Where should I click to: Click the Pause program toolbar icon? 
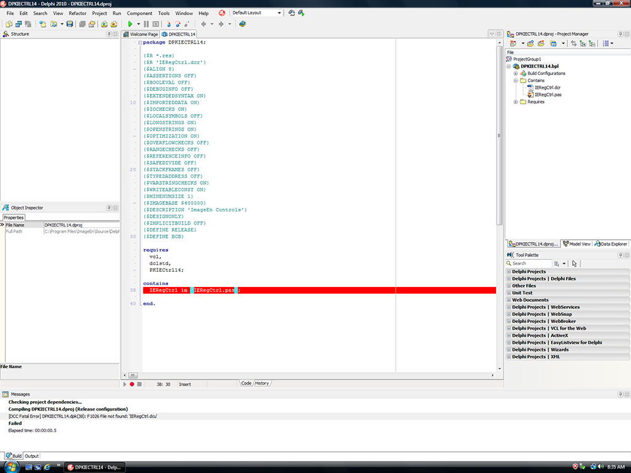(x=146, y=24)
